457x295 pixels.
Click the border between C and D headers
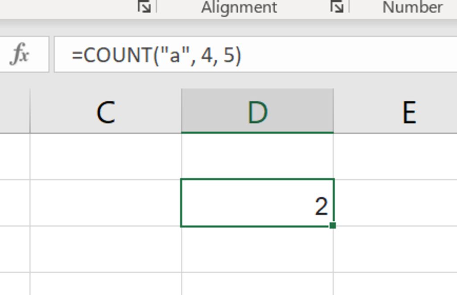tap(181, 111)
